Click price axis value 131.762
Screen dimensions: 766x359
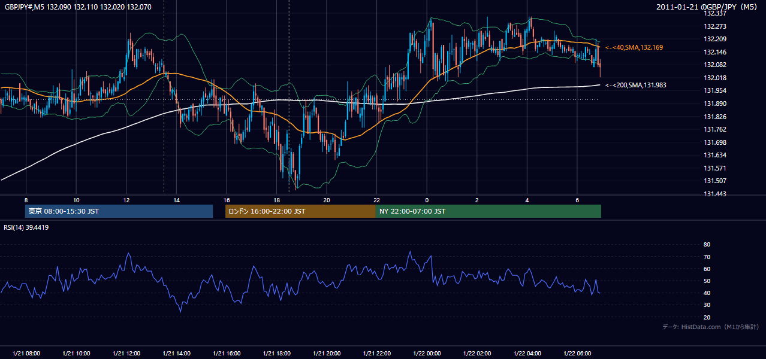(x=714, y=129)
